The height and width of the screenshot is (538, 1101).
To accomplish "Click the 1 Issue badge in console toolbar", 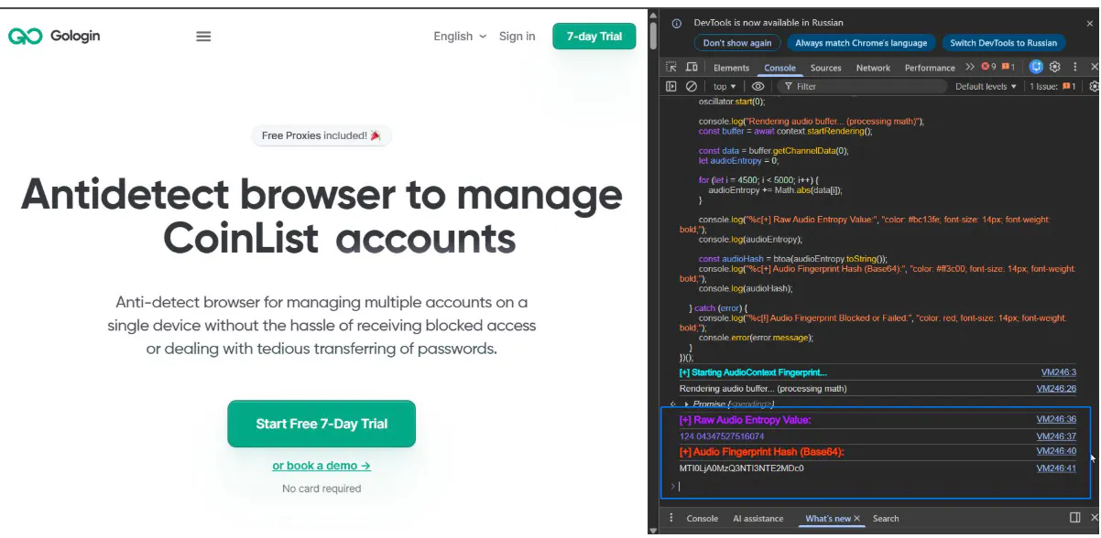I will coord(1053,87).
